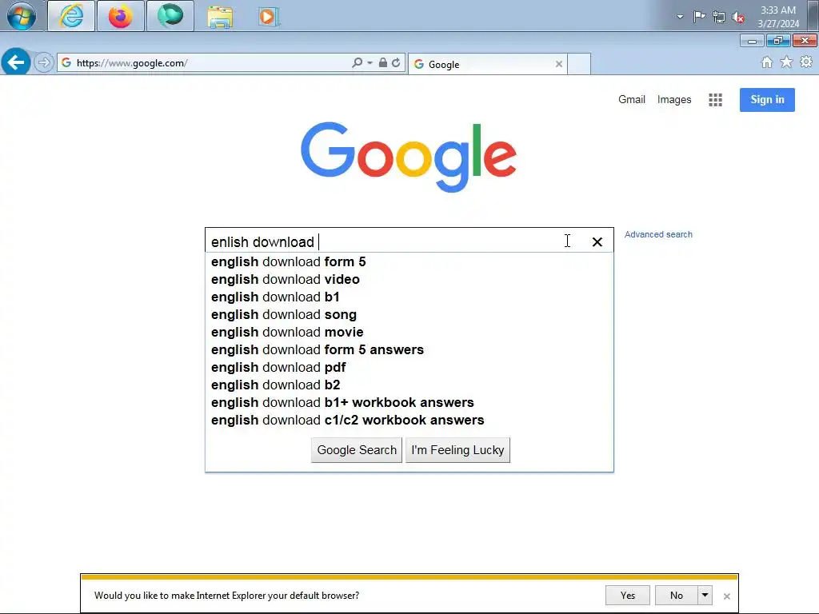
Task: Click the Home icon in IE toolbar
Action: (767, 62)
